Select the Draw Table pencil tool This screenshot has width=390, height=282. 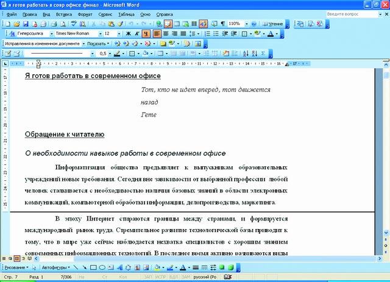[x=8, y=53]
